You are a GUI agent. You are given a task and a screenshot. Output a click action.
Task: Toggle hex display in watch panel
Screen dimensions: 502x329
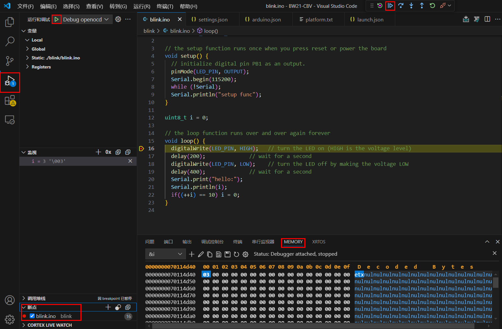108,152
